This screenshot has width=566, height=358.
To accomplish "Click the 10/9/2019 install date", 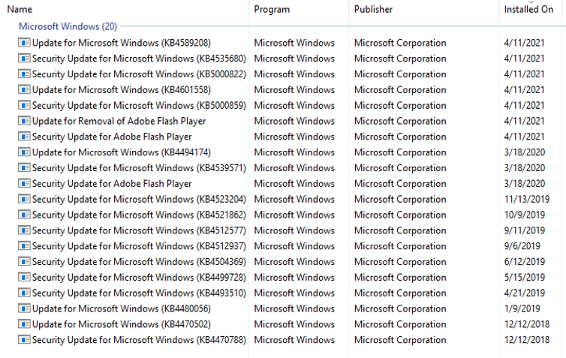I will pyautogui.click(x=525, y=215).
